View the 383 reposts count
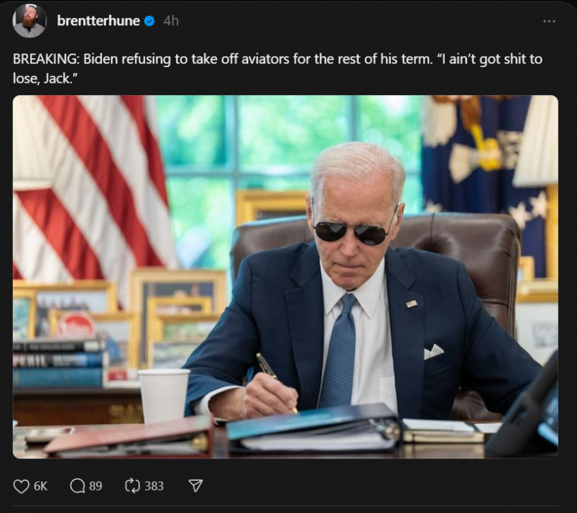The height and width of the screenshot is (513, 577). [154, 486]
